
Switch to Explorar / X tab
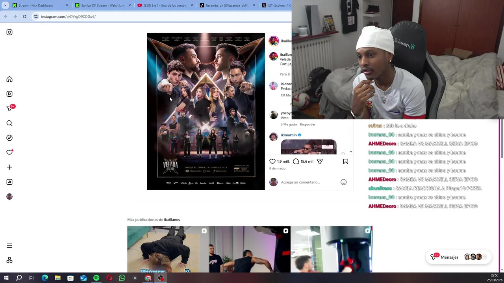click(276, 6)
